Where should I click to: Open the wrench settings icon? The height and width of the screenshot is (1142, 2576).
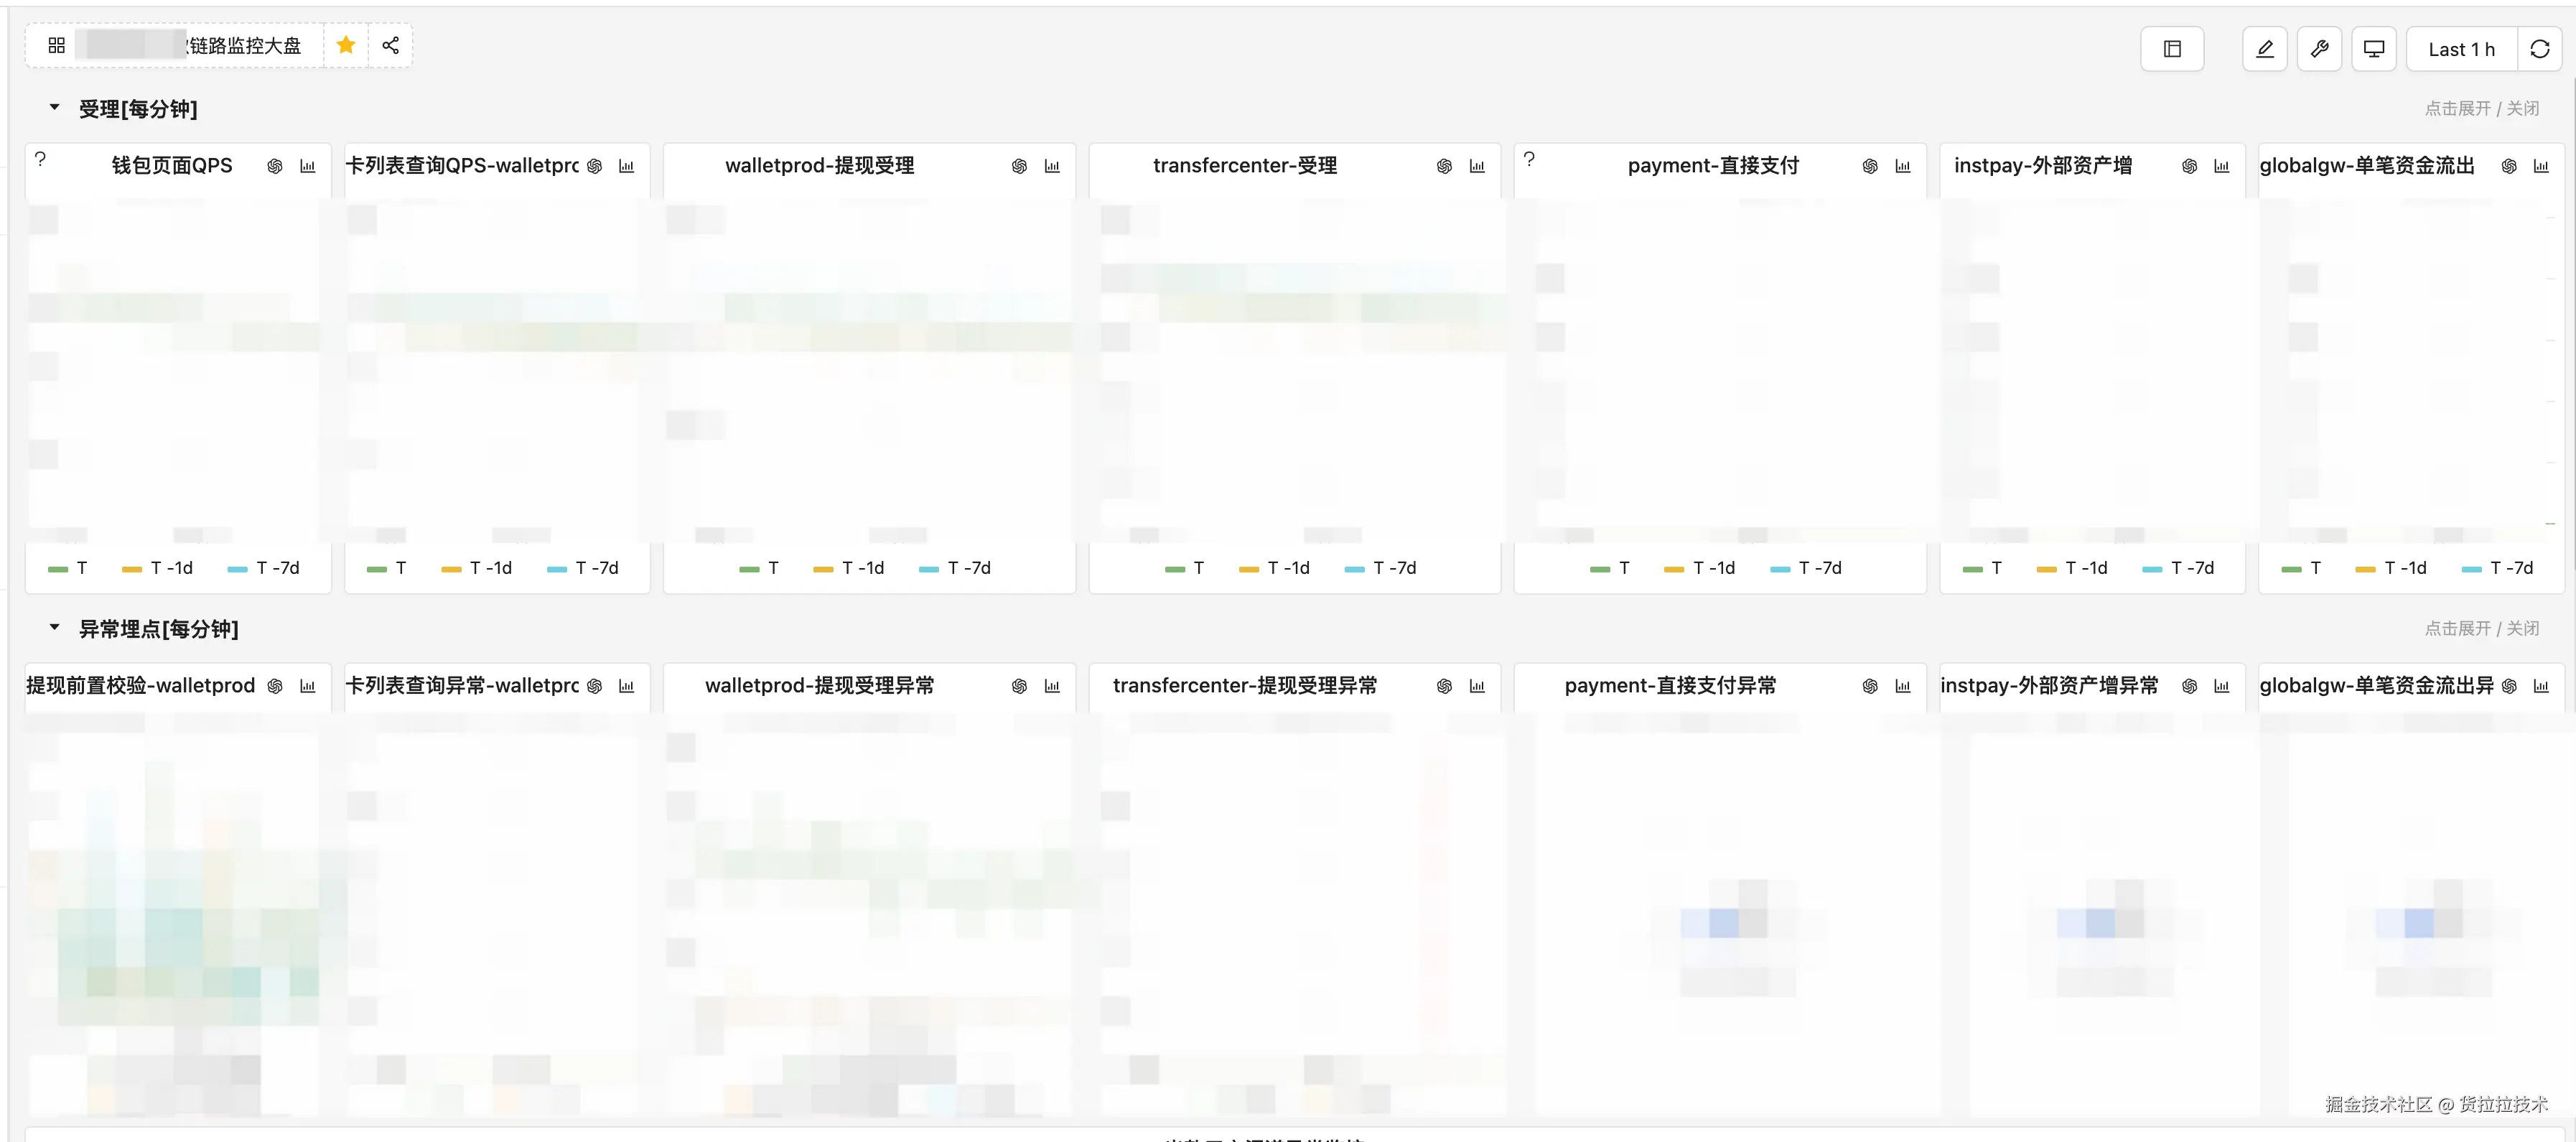pyautogui.click(x=2320, y=49)
